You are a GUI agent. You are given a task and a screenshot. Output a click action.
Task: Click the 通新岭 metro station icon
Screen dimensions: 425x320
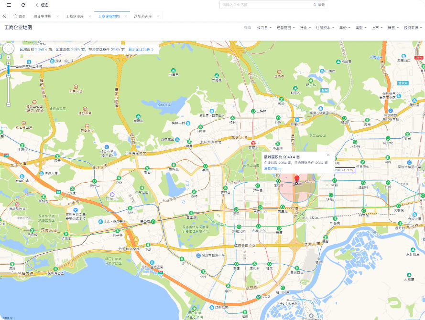(x=363, y=182)
